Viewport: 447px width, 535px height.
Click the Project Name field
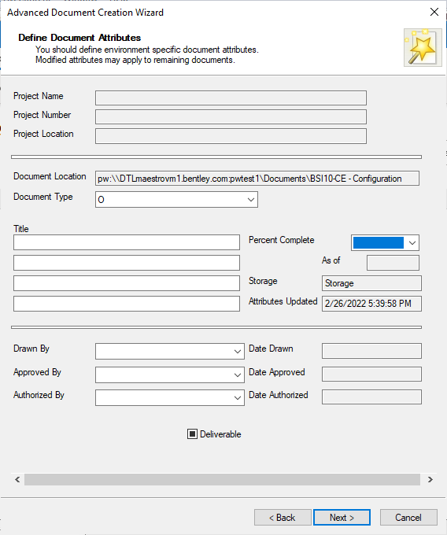[x=231, y=98]
